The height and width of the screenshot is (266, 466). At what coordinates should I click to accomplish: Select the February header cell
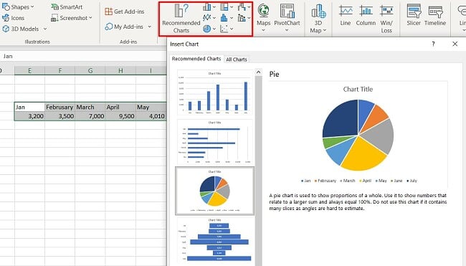[60, 107]
